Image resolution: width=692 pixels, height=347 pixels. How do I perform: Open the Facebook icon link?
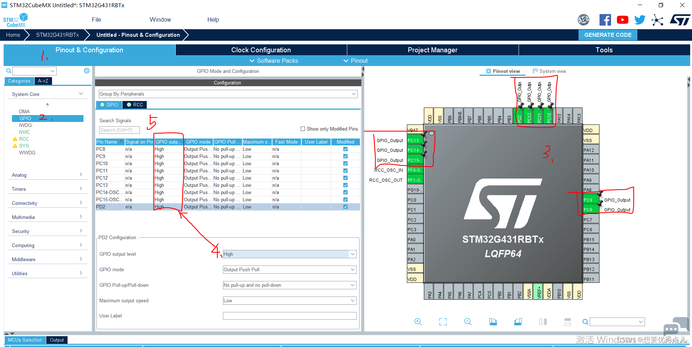[605, 20]
